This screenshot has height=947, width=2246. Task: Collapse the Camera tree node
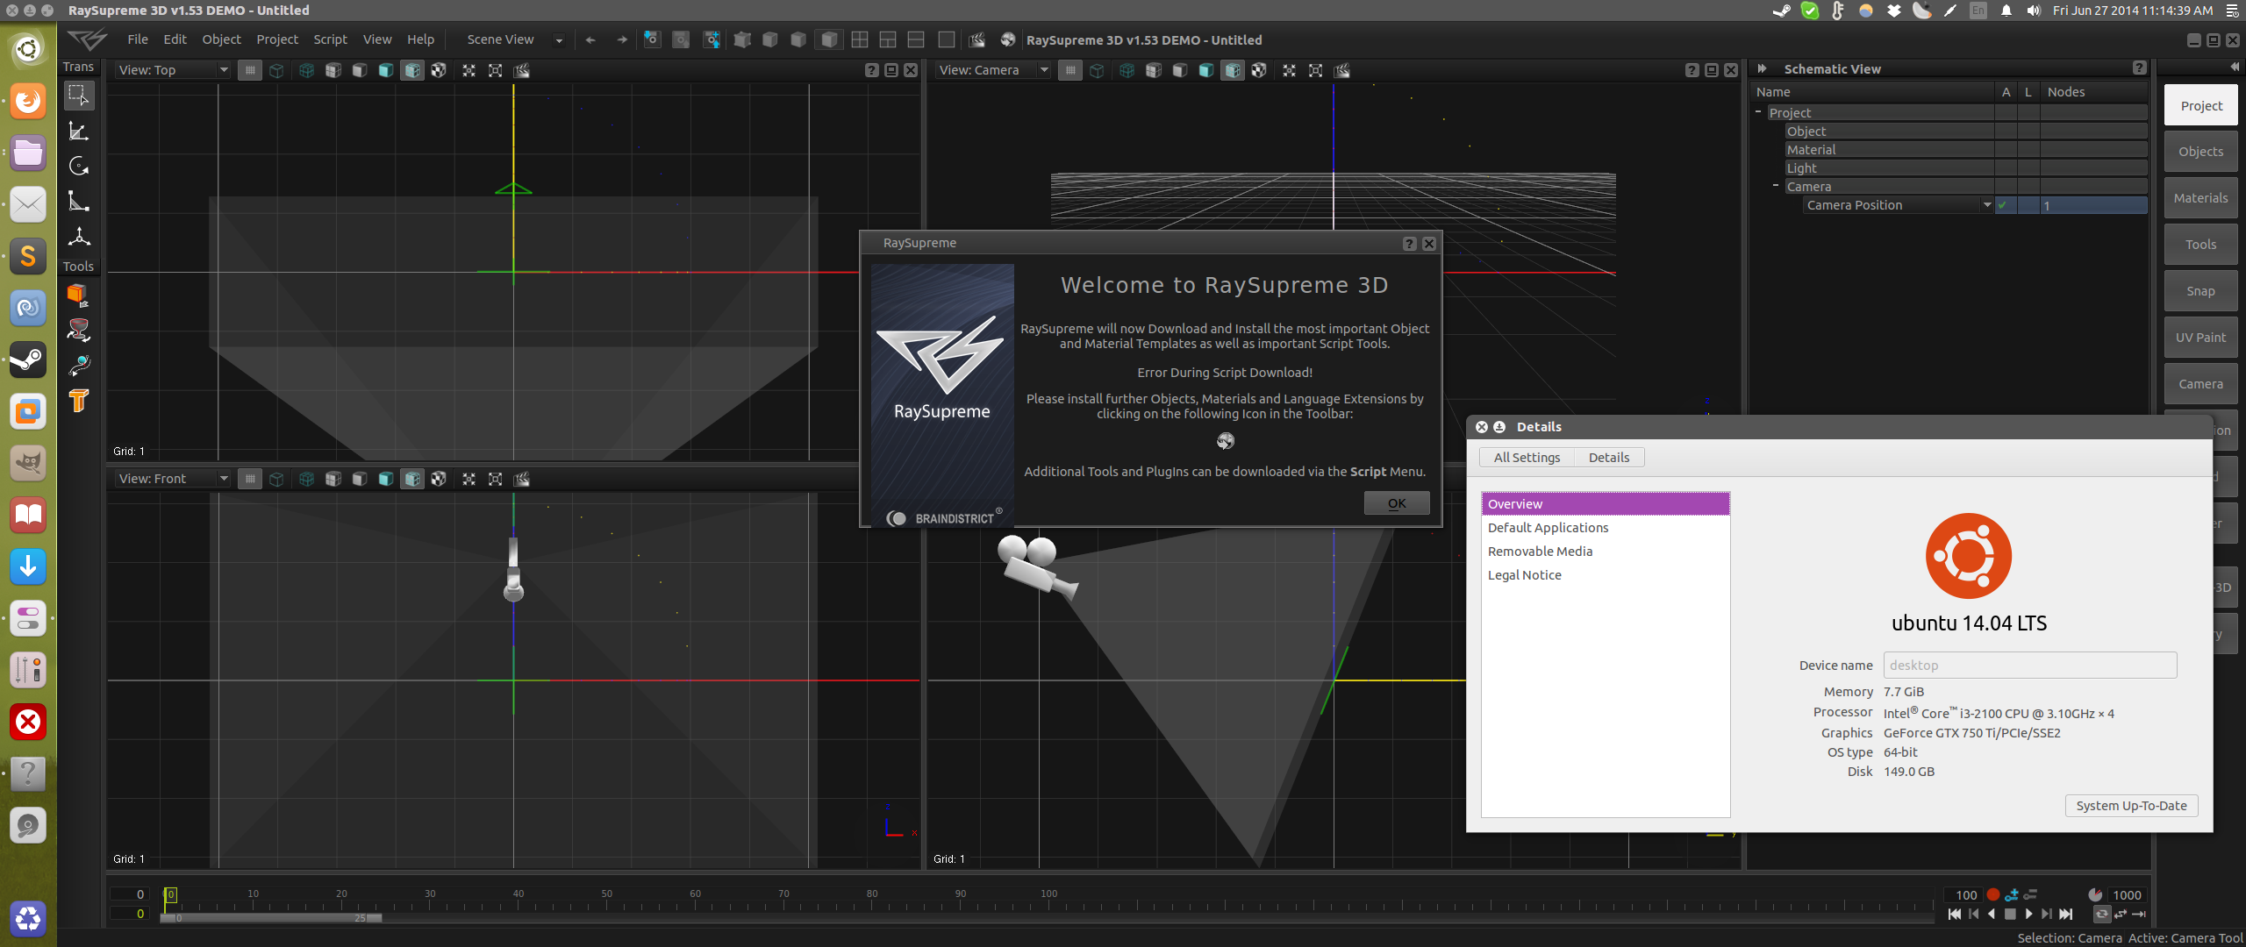(x=1775, y=186)
